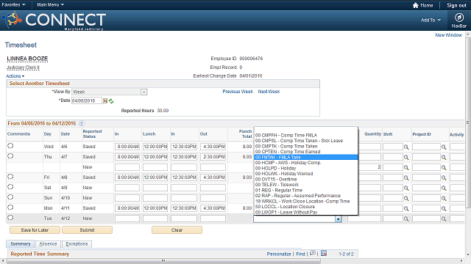
Task: Open the date calendar picker icon
Action: 105,101
